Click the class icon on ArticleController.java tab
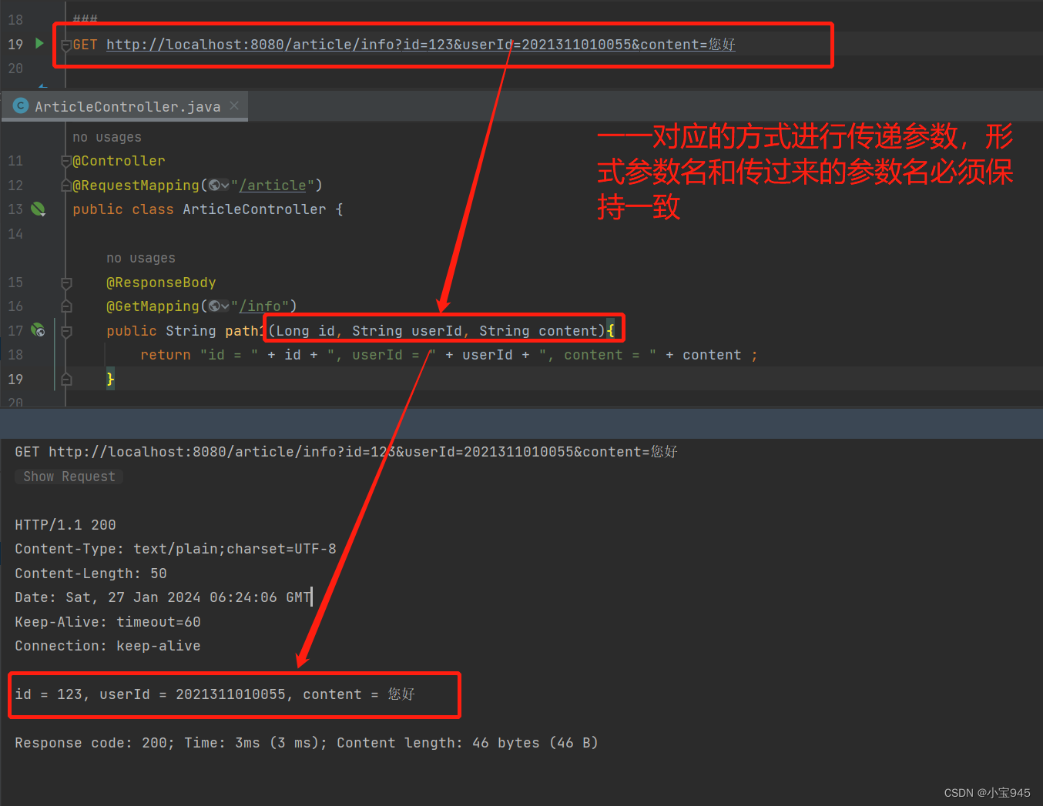The image size is (1043, 806). (x=21, y=106)
